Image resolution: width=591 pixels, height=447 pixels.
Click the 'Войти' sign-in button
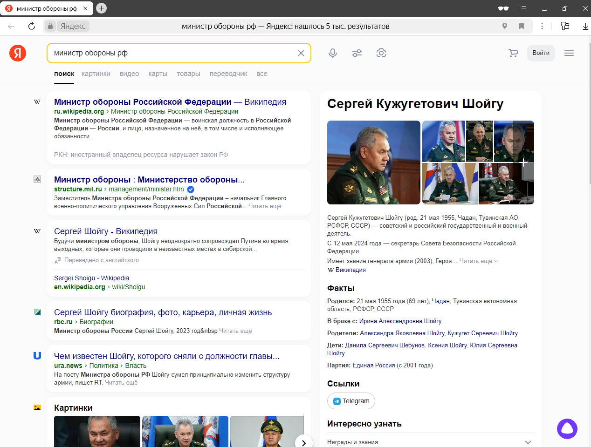pos(541,53)
